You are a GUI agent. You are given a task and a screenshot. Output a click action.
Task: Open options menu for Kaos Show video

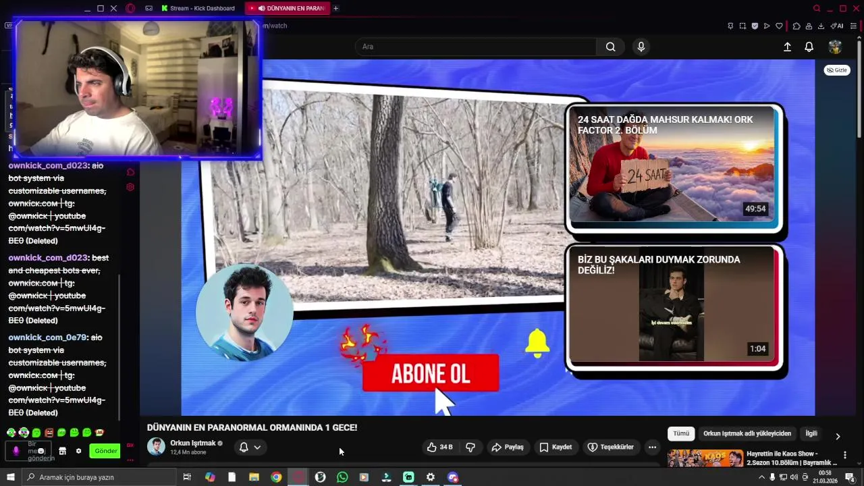[x=845, y=456]
